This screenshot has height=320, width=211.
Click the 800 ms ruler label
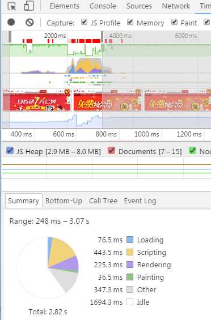106,134
